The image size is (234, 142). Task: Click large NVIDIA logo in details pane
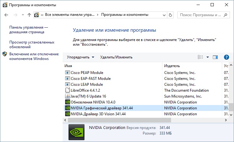[76, 132]
